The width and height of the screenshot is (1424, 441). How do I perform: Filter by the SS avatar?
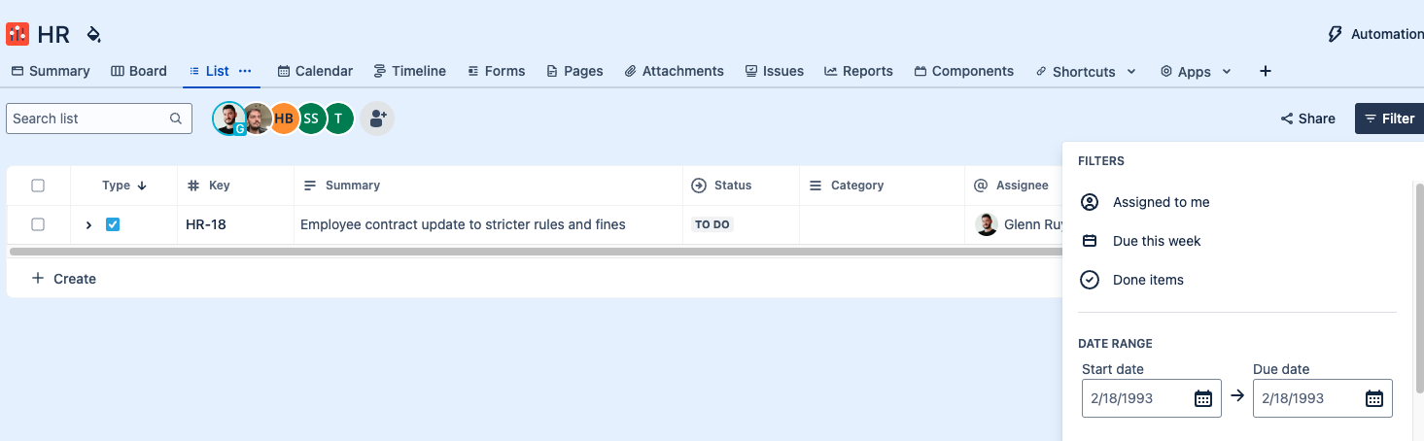tap(311, 119)
